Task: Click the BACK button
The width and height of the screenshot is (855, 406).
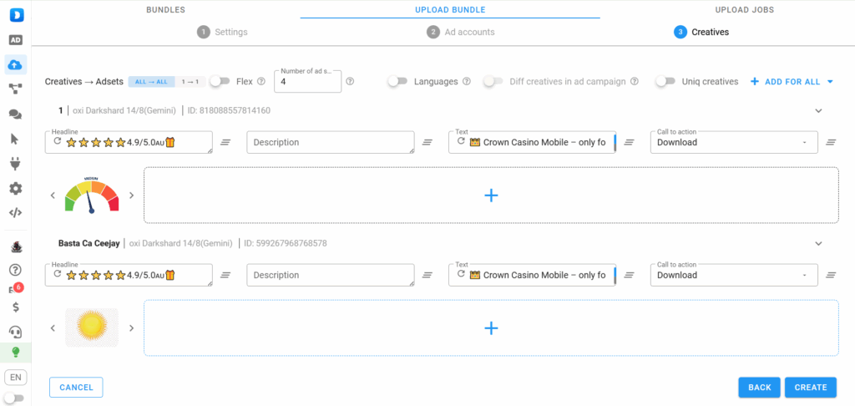Action: pyautogui.click(x=760, y=388)
